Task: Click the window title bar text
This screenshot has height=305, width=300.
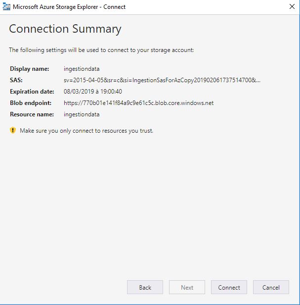Action: 69,7
